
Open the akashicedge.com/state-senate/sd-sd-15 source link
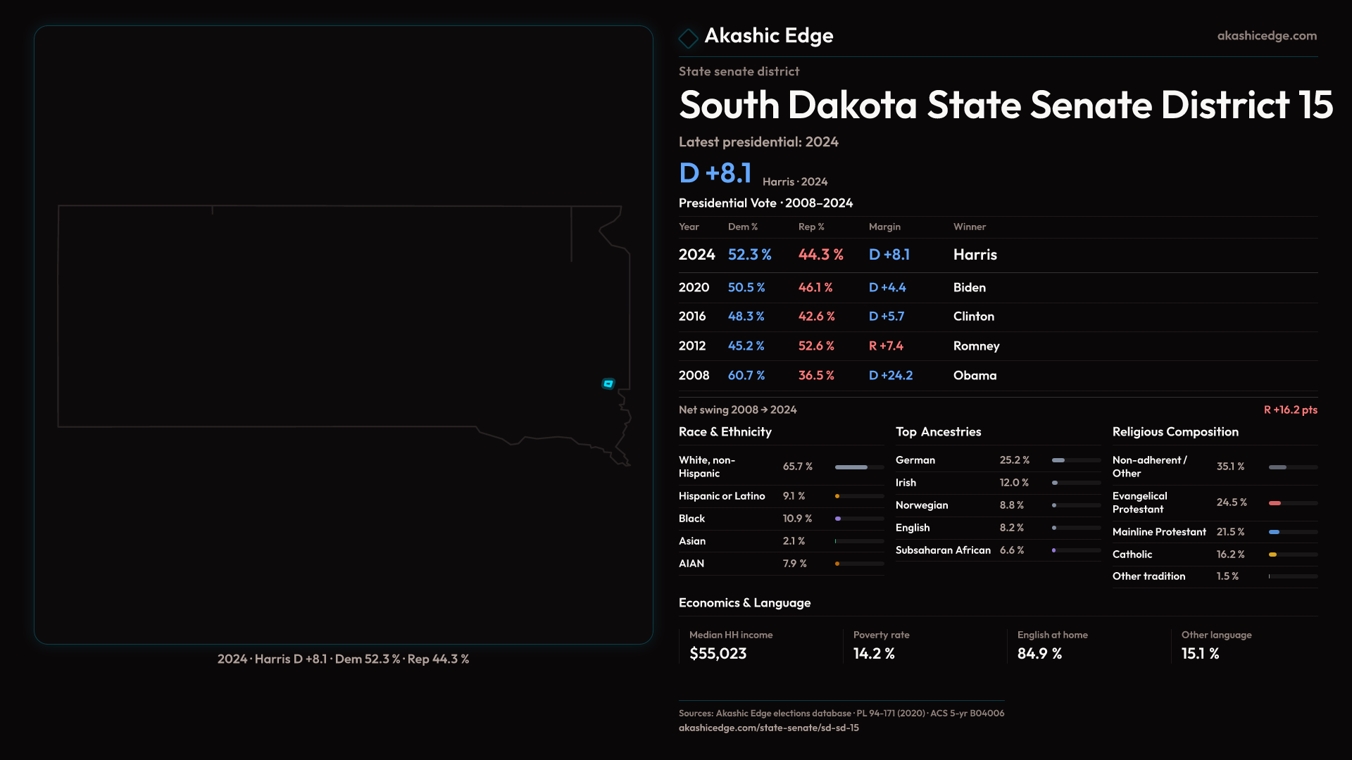(768, 728)
